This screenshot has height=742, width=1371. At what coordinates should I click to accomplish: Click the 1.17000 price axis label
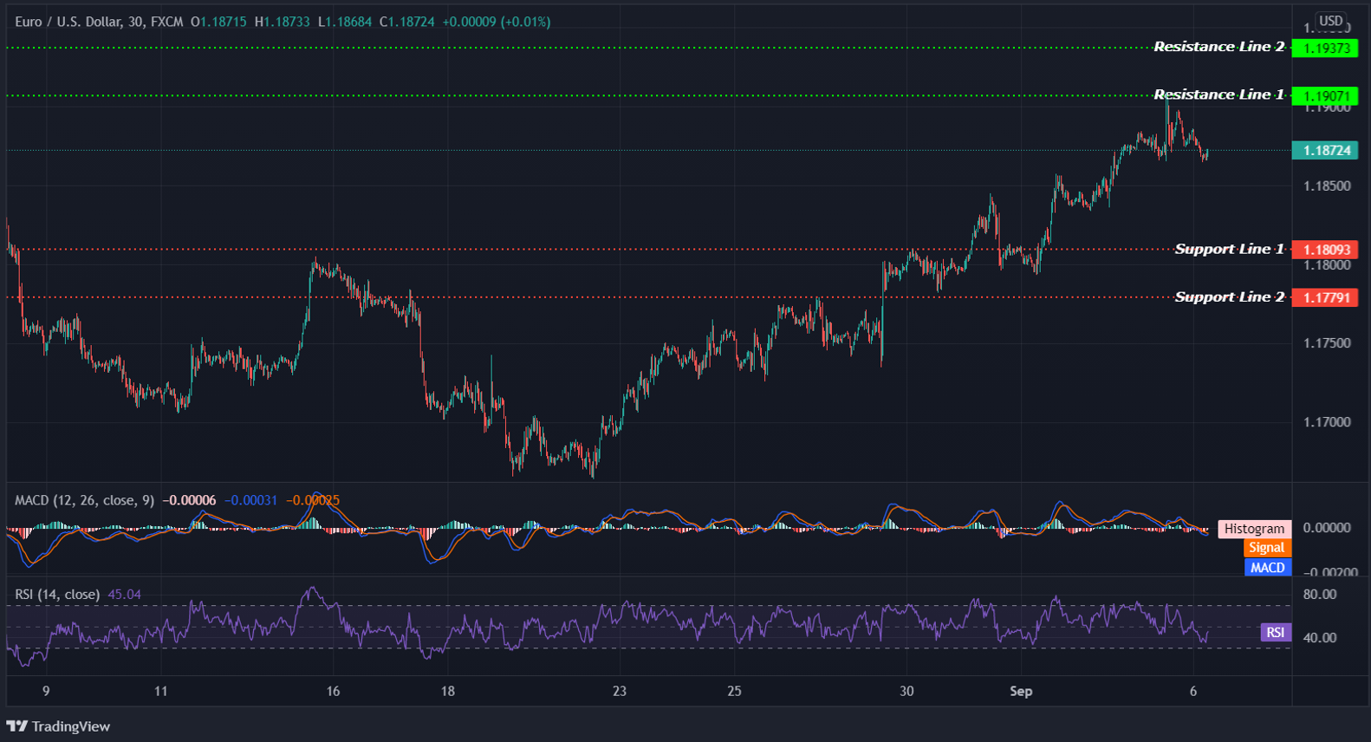pos(1327,422)
